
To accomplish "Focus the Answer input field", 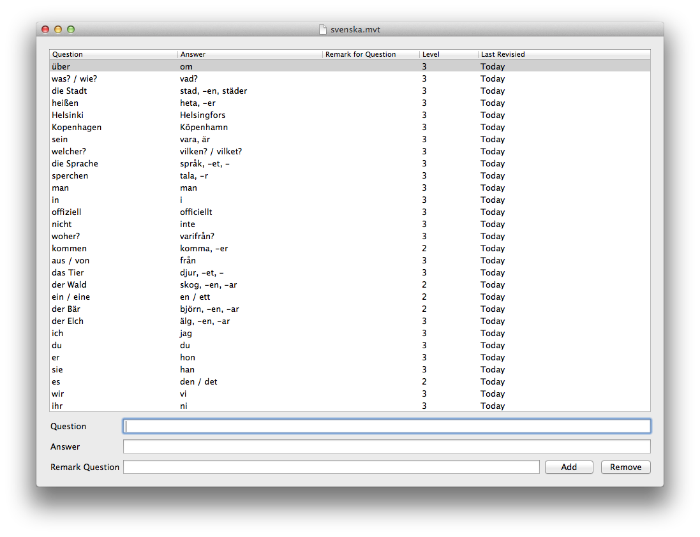I will pos(387,446).
